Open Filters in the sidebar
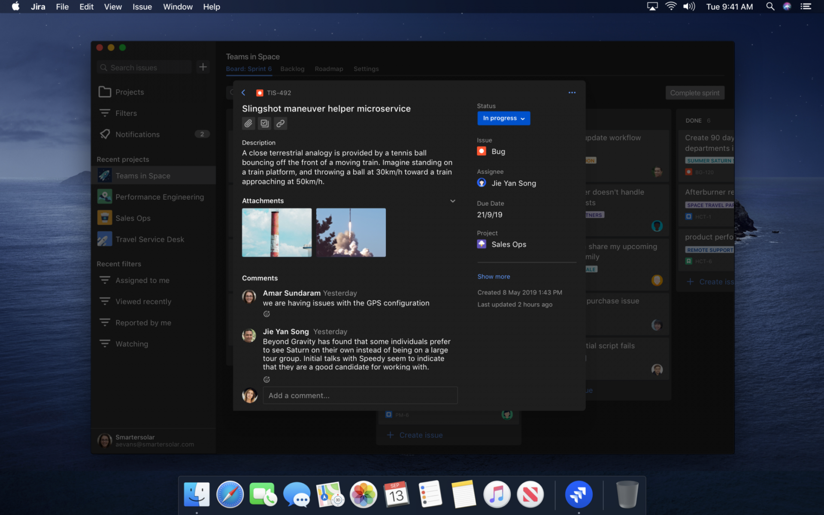 pyautogui.click(x=153, y=113)
